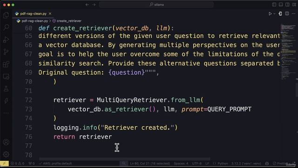Click the return keyword on line 76

(64, 137)
